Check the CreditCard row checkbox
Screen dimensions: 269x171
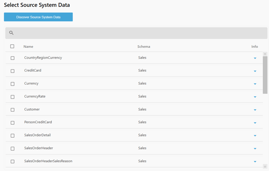12,71
